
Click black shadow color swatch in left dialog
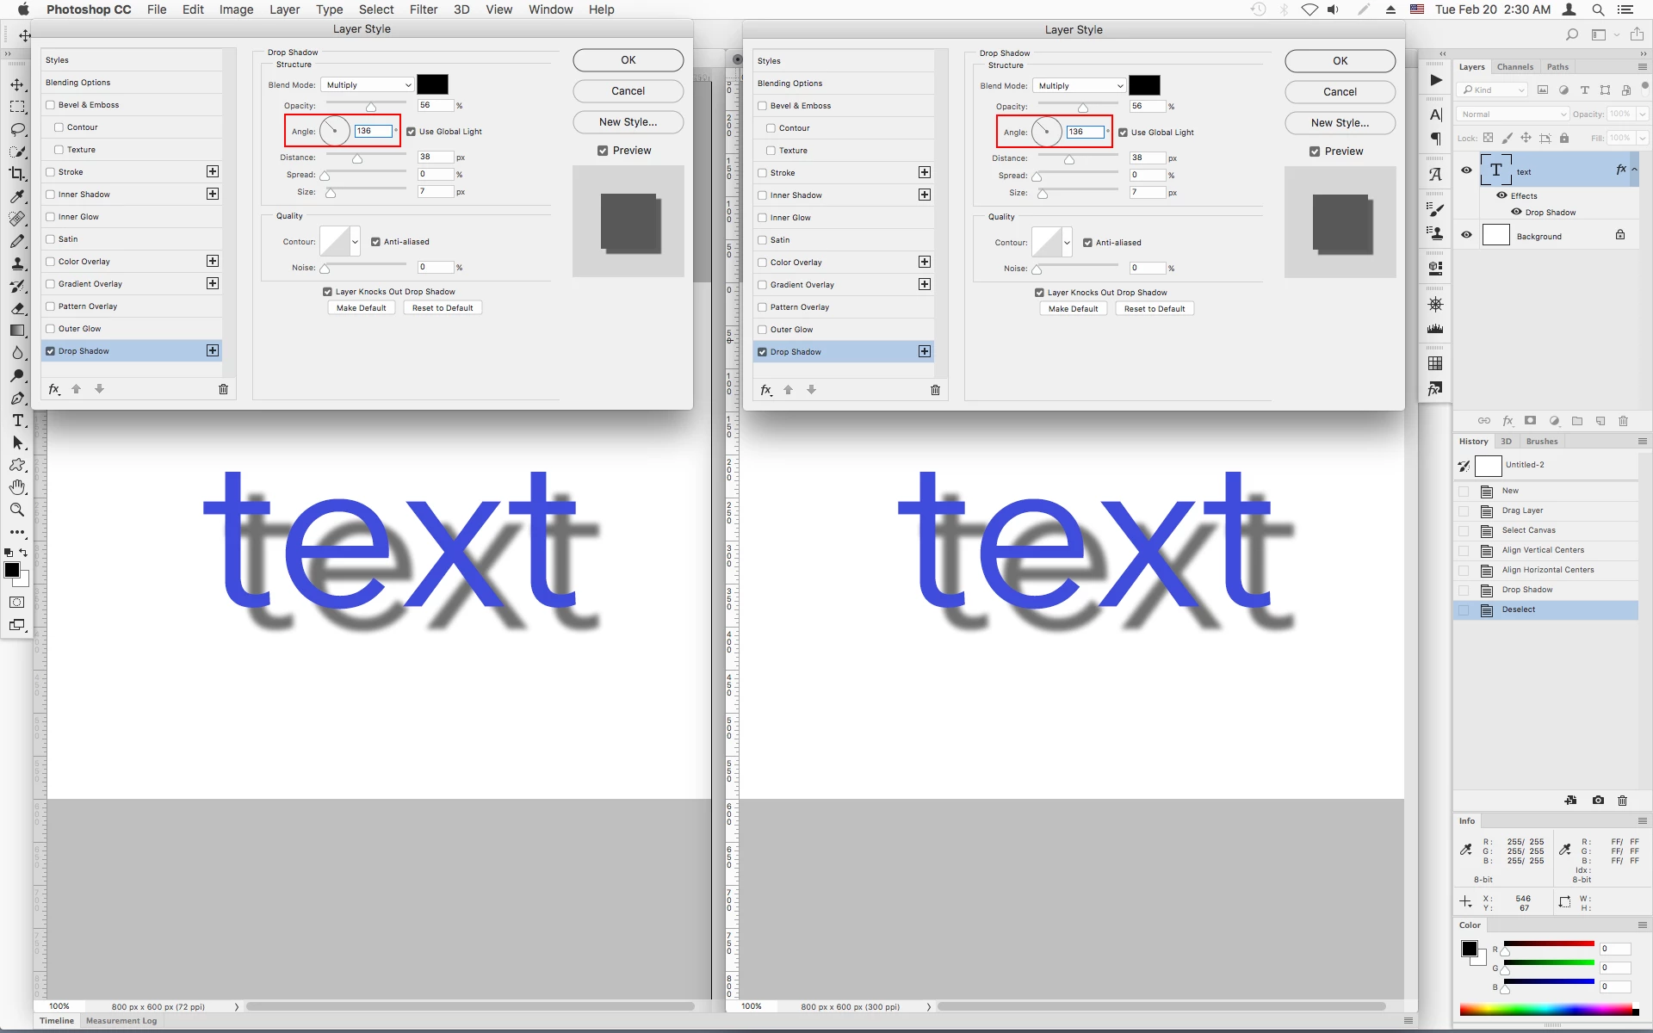(x=432, y=84)
